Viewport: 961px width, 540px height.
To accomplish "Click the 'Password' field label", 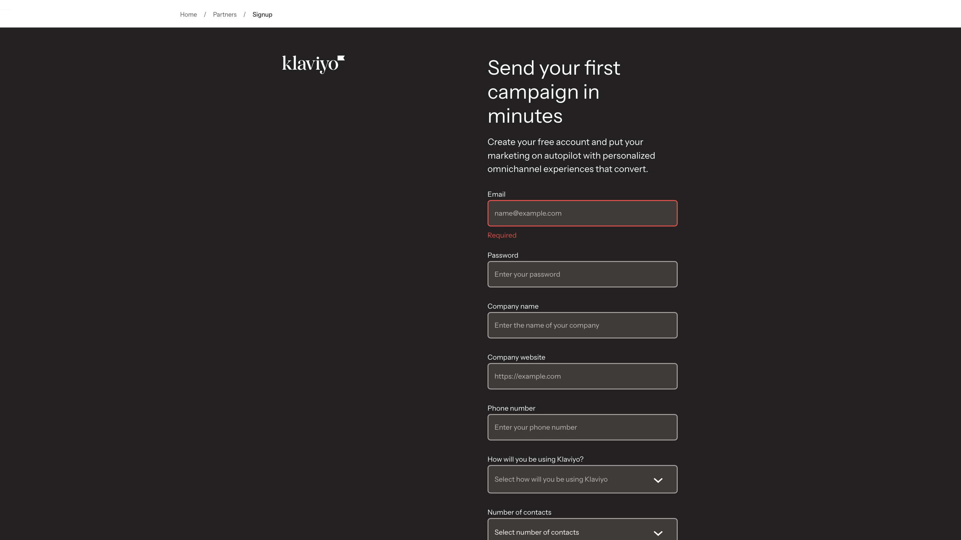I will tap(503, 255).
